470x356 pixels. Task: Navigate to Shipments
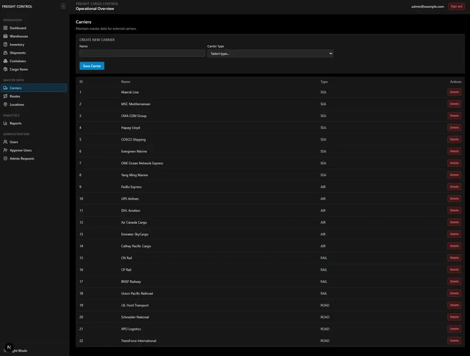(x=34, y=53)
